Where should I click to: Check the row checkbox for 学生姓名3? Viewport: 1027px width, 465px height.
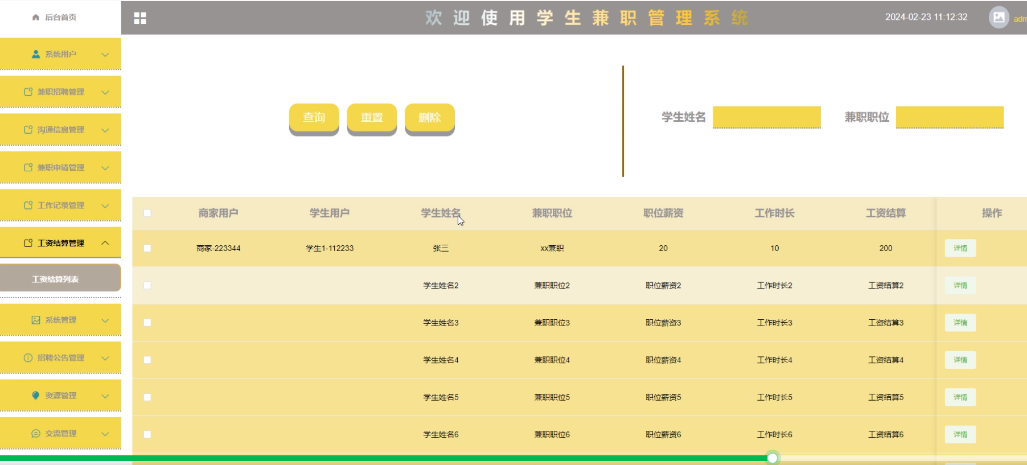[147, 323]
